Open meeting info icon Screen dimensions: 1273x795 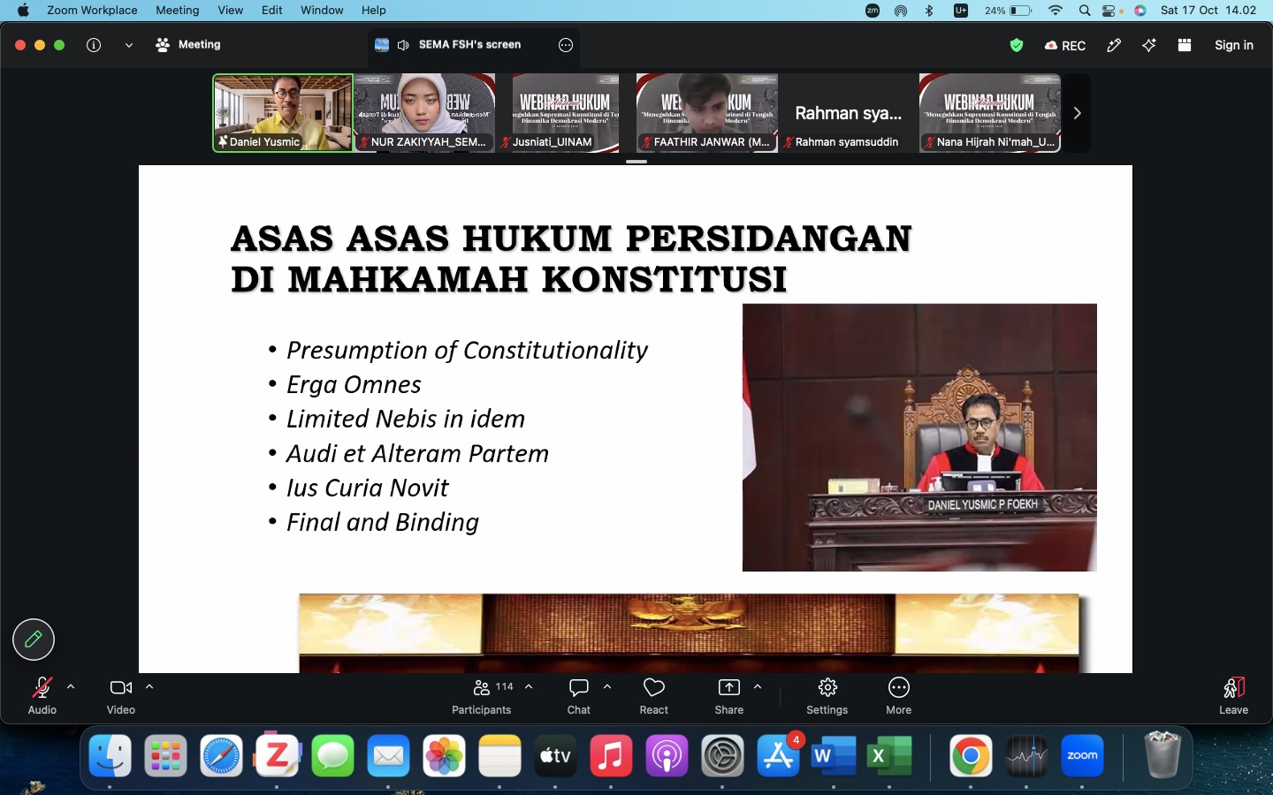point(94,45)
